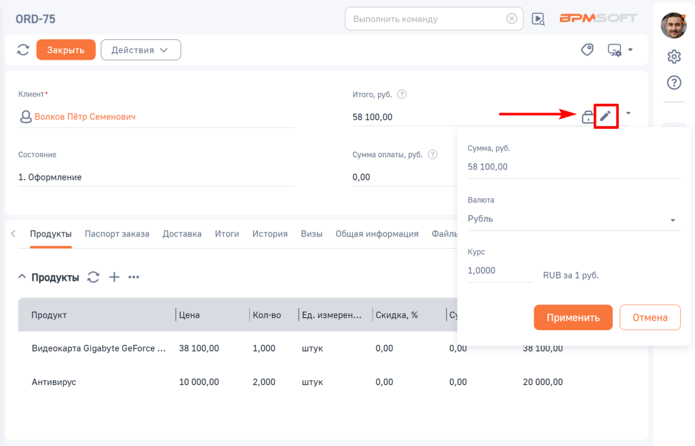Click the Курс exchange rate input field
The height and width of the screenshot is (446, 695).
tap(500, 271)
